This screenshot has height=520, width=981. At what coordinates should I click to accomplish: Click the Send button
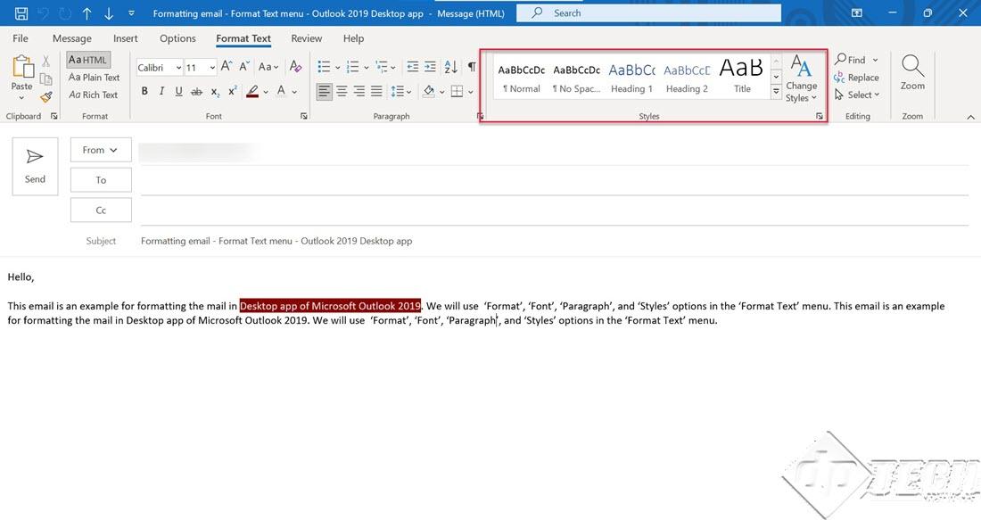click(35, 166)
